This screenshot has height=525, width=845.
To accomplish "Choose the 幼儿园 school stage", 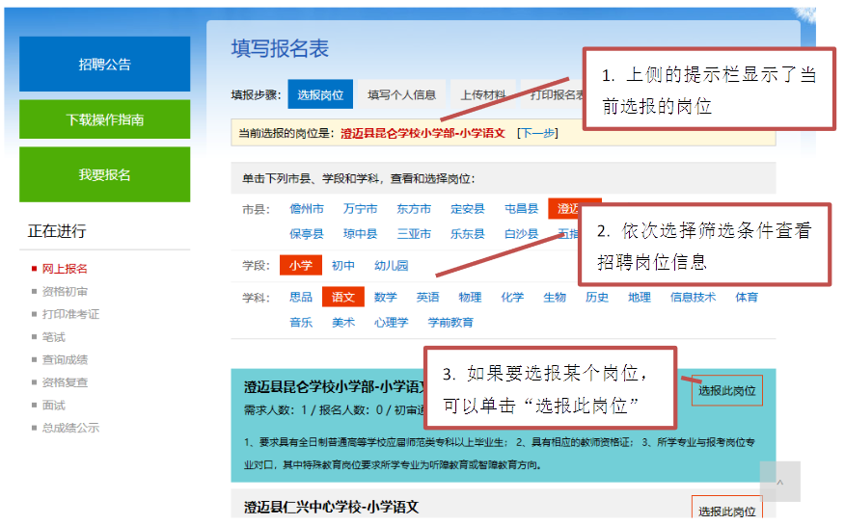I will (x=391, y=266).
